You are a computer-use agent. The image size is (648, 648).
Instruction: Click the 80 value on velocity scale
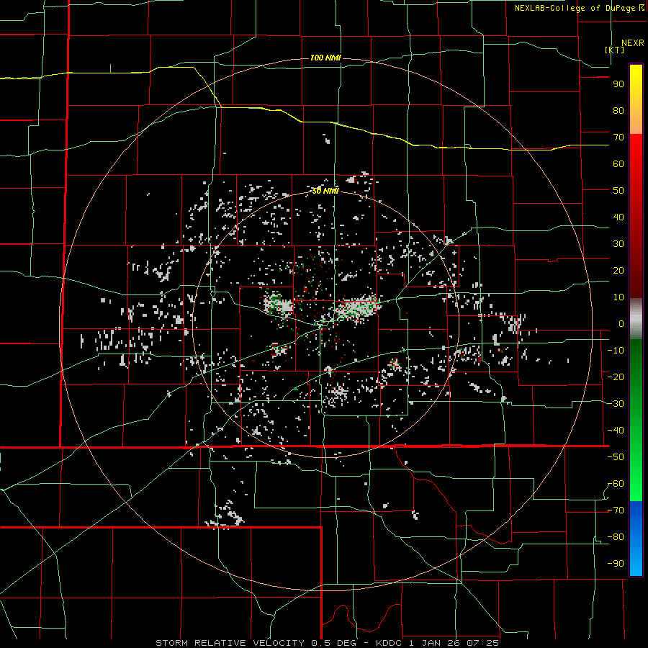(618, 111)
